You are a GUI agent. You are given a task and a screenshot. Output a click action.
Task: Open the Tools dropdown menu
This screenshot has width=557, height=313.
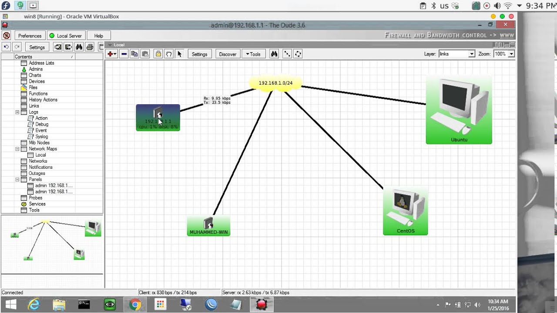pos(253,54)
